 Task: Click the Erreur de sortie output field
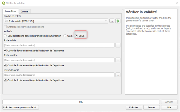tap(59, 75)
